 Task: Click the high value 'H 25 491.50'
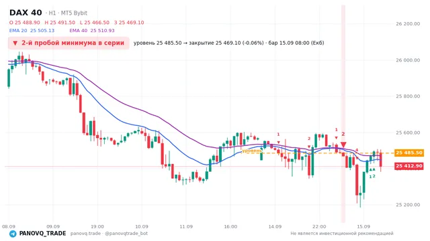click(60, 22)
